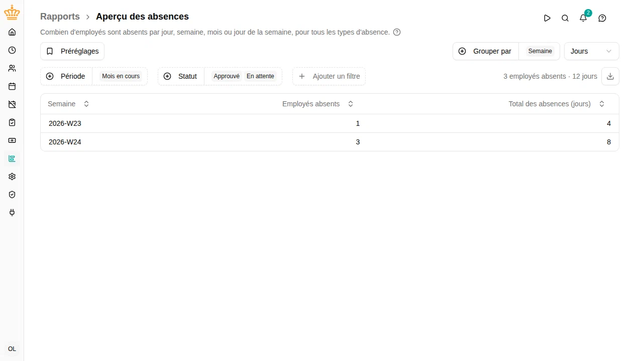The width and height of the screenshot is (643, 361).
Task: Click the Aperçu des absences page title
Action: pos(143,17)
